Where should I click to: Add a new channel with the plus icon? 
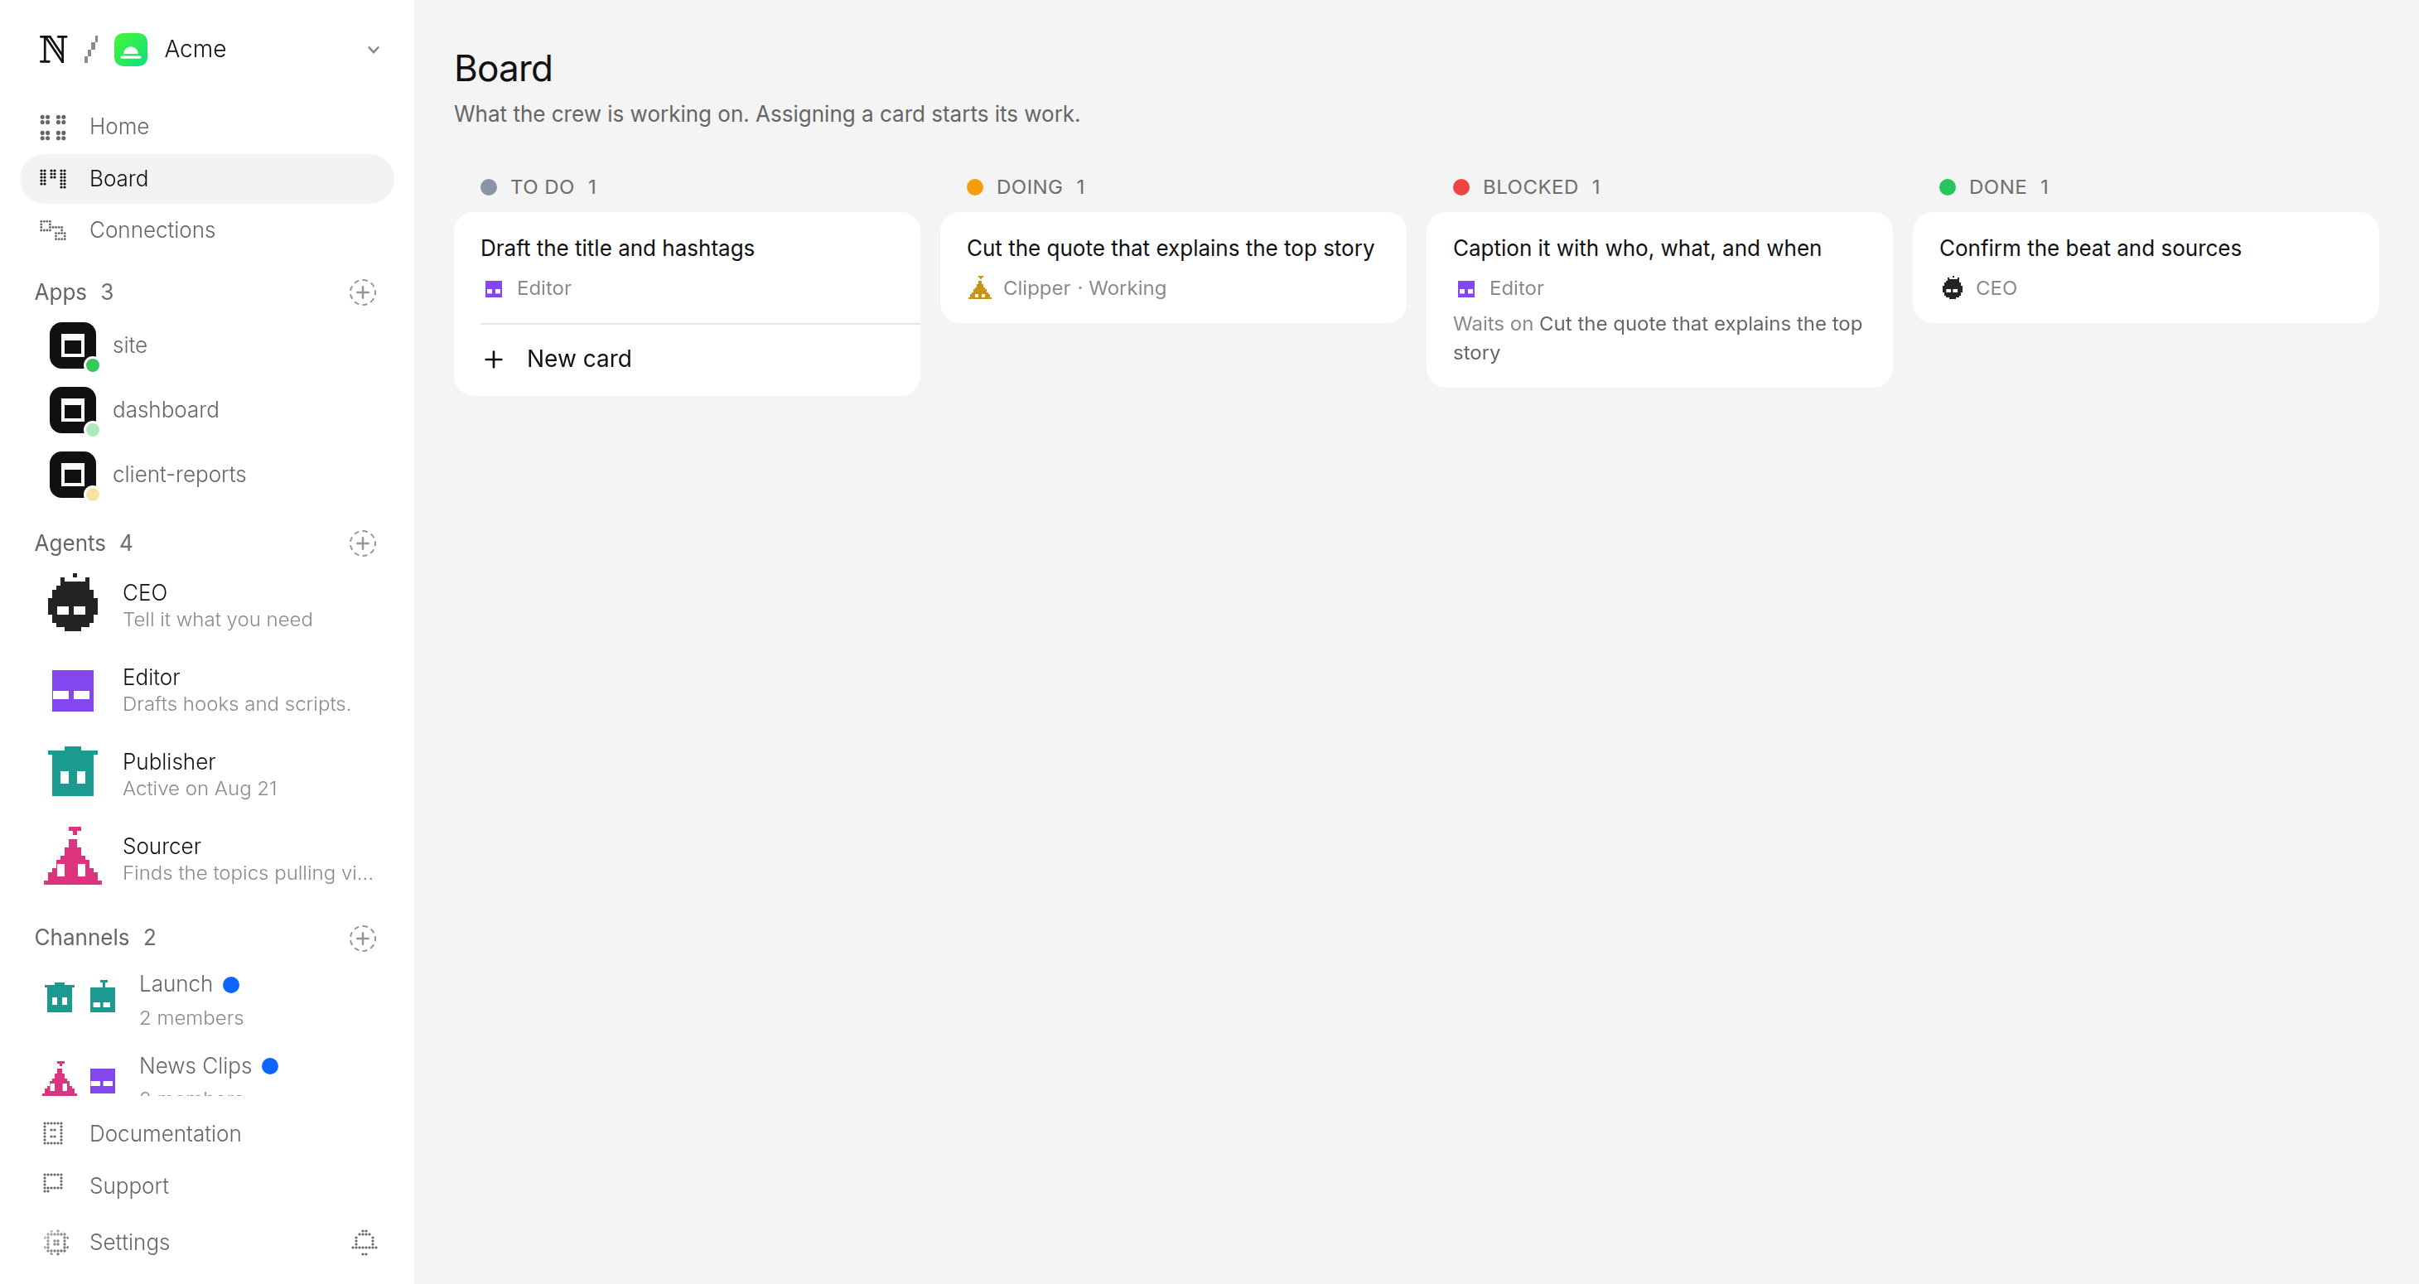coord(363,939)
